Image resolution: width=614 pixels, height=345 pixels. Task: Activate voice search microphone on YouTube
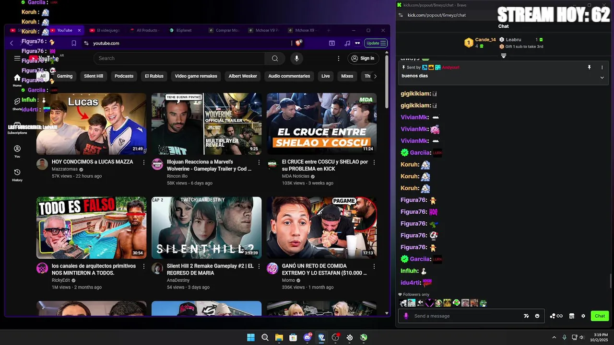[296, 58]
